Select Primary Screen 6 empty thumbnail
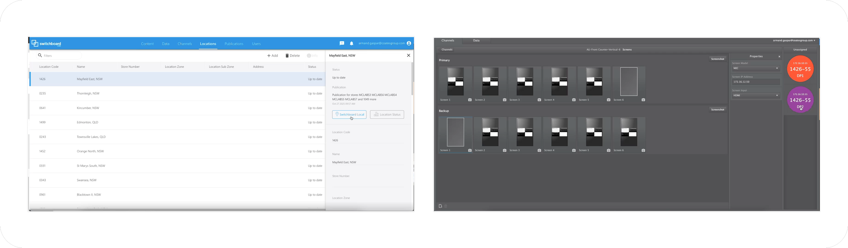Image resolution: width=848 pixels, height=248 pixels. point(629,82)
